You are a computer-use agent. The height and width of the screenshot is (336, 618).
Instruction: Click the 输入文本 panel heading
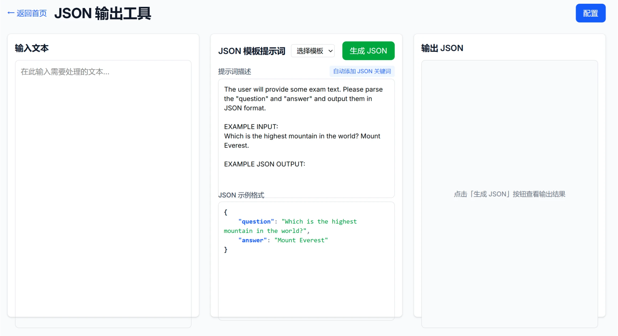[x=32, y=48]
